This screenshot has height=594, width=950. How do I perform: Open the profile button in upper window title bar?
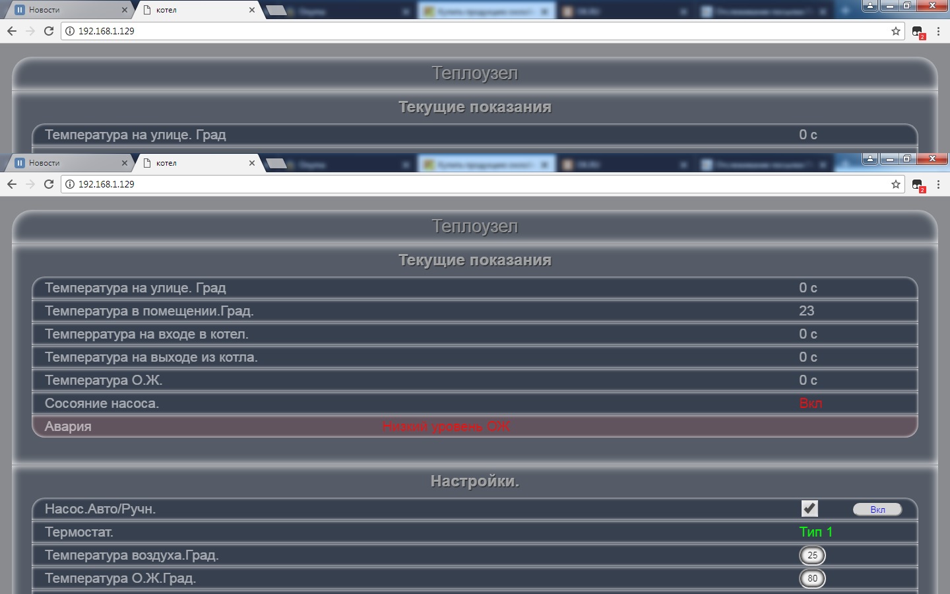tap(870, 5)
